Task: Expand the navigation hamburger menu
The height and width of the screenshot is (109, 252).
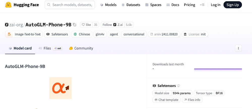Action: [202, 5]
